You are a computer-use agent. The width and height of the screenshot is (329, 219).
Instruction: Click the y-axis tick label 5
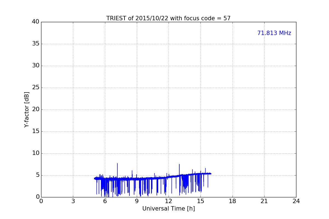38,175
